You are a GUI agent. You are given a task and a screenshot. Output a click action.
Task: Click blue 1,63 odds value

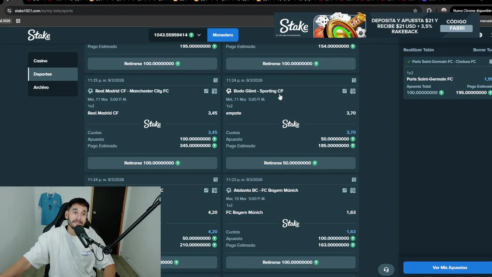point(351,232)
